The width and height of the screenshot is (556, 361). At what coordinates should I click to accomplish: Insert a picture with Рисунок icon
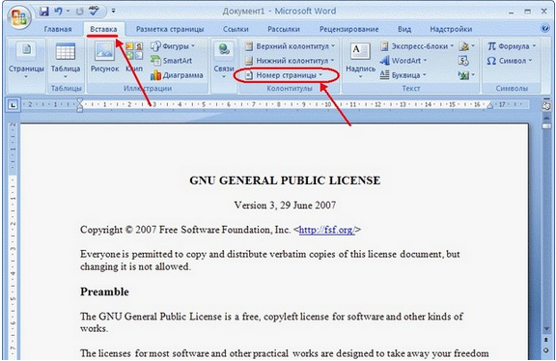click(x=104, y=57)
